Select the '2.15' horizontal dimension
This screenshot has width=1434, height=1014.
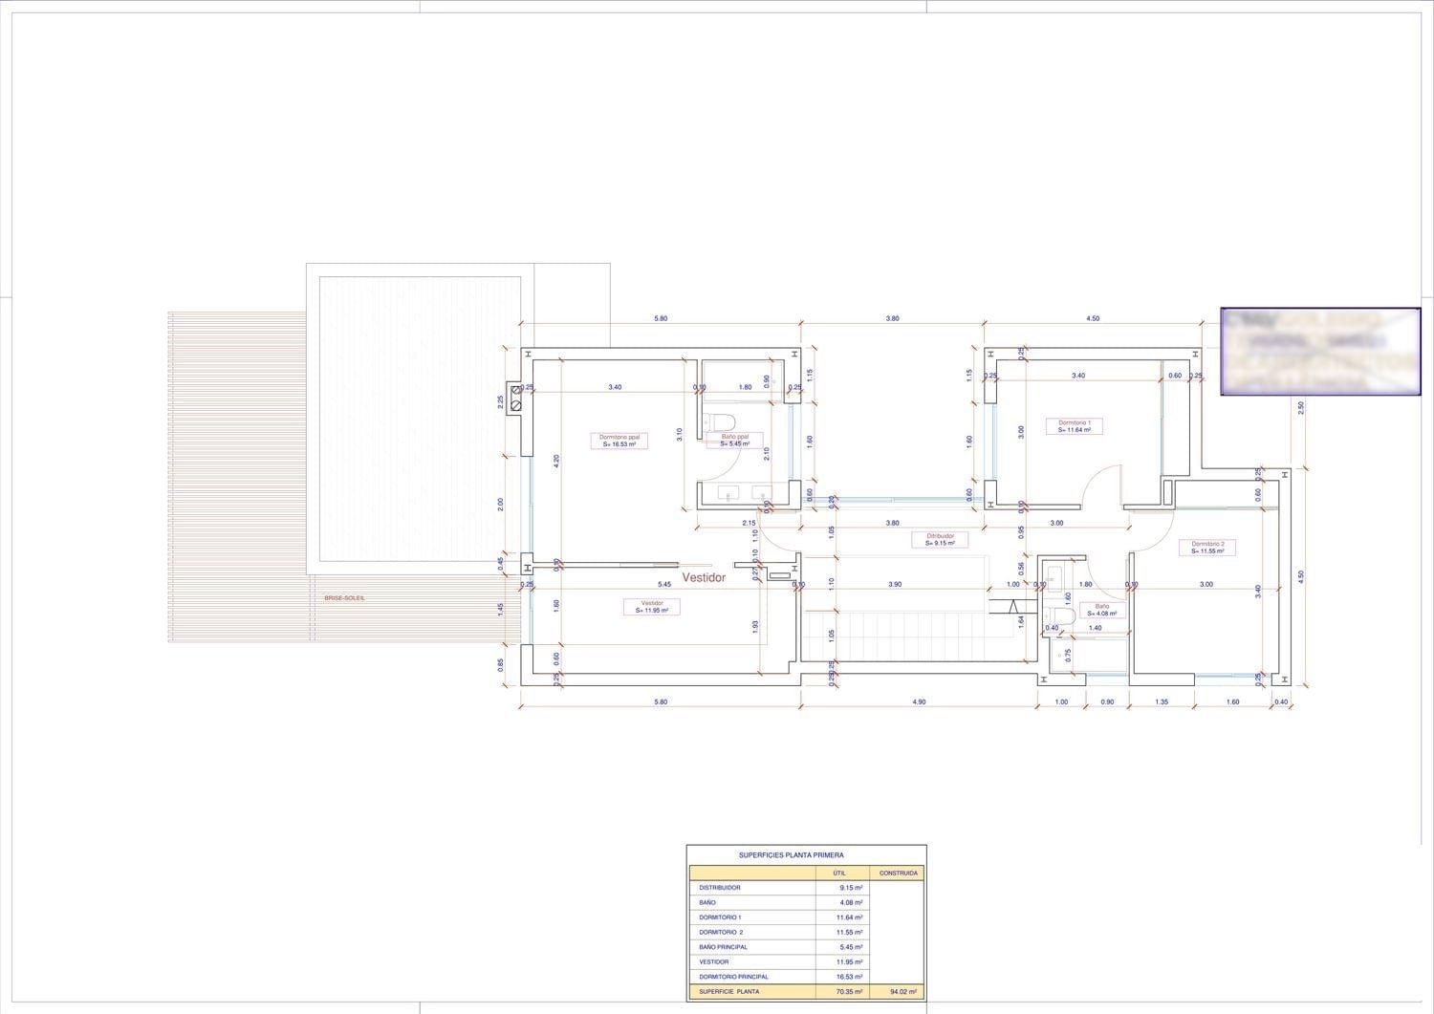[749, 523]
